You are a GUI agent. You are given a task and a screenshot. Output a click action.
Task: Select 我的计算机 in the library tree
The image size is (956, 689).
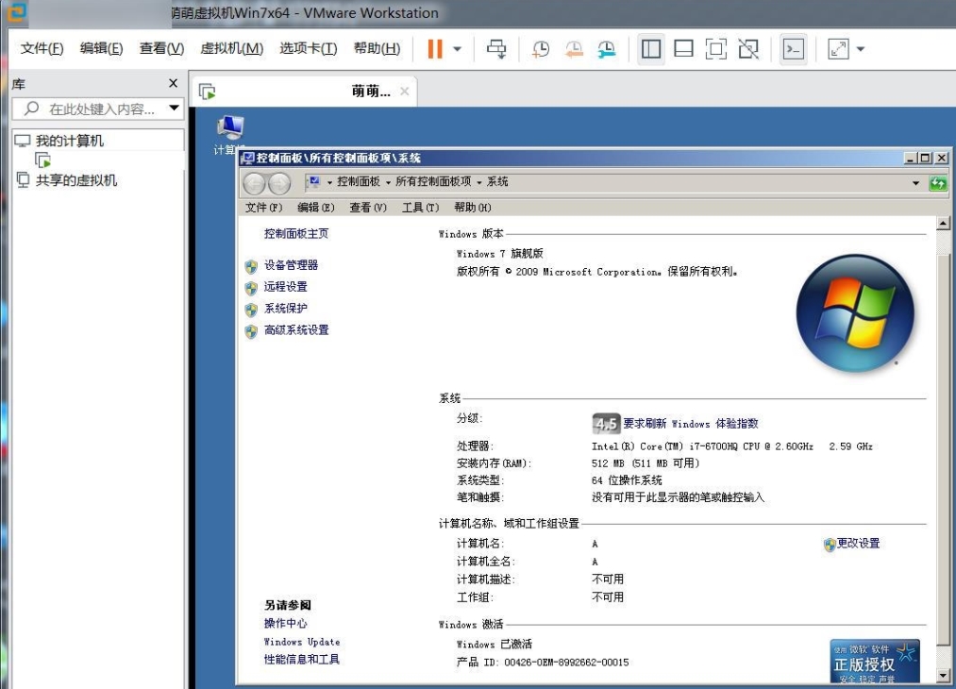(70, 141)
